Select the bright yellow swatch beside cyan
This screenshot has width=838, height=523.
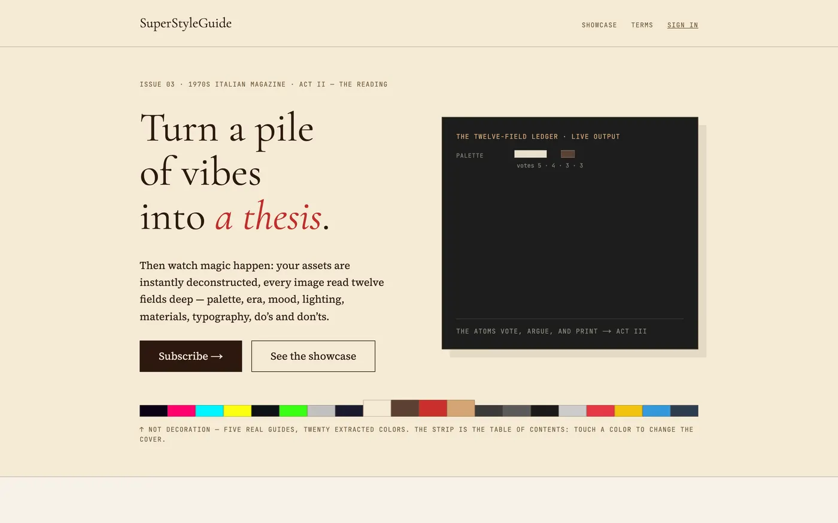[x=237, y=411]
